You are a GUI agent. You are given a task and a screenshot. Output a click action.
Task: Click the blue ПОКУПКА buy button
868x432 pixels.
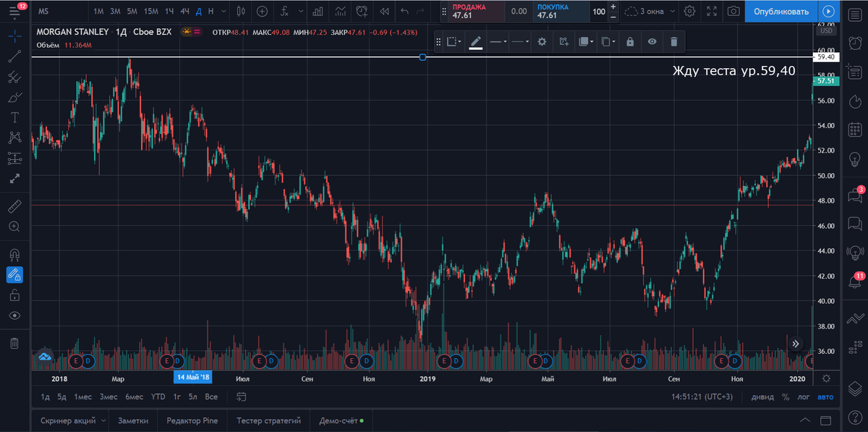pos(561,12)
